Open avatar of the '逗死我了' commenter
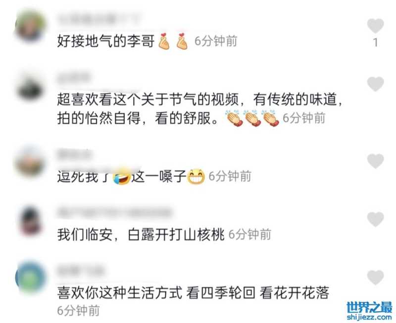Screen dimensions: 396x323 (x=30, y=161)
